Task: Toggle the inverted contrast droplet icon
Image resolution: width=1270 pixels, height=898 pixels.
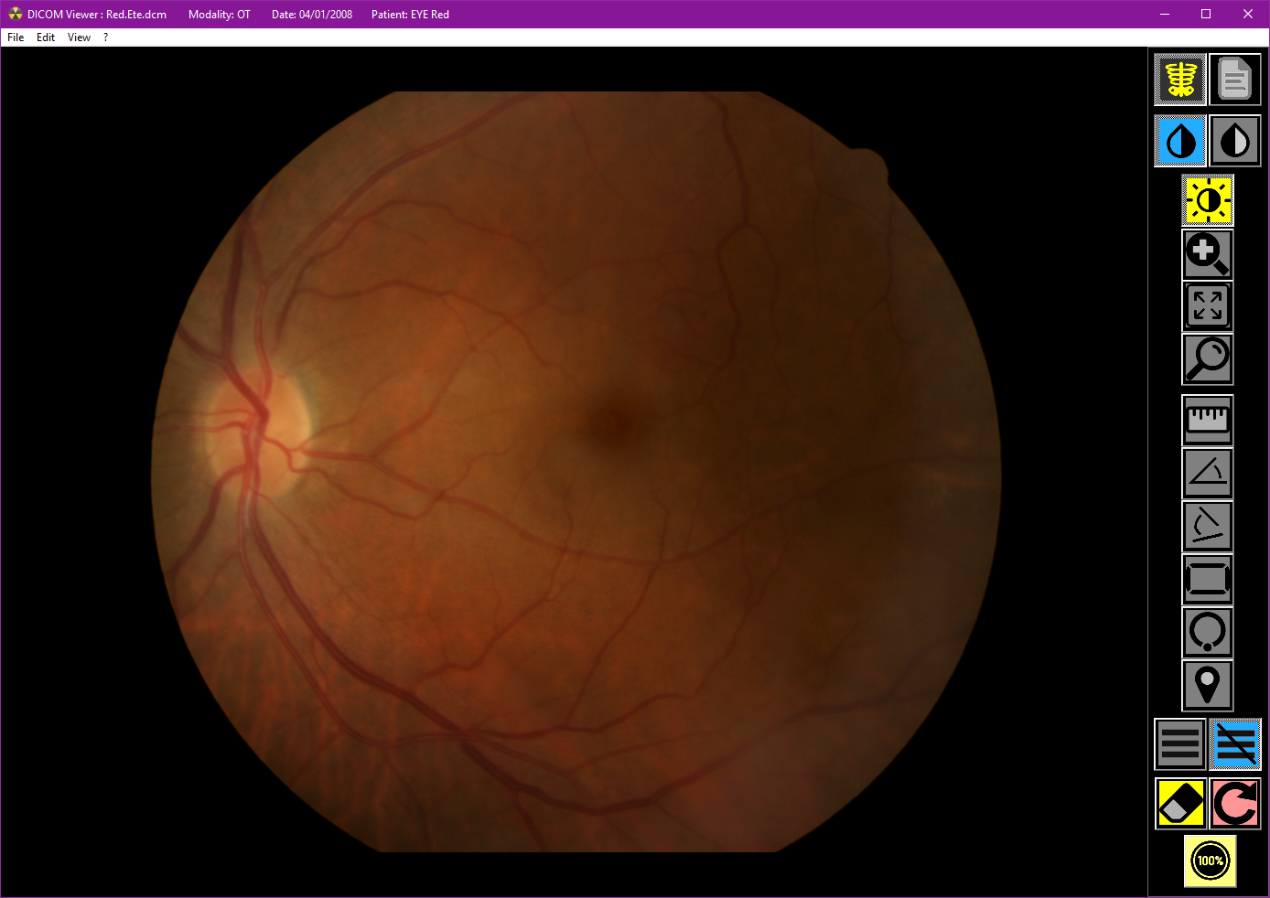Action: click(x=1235, y=141)
